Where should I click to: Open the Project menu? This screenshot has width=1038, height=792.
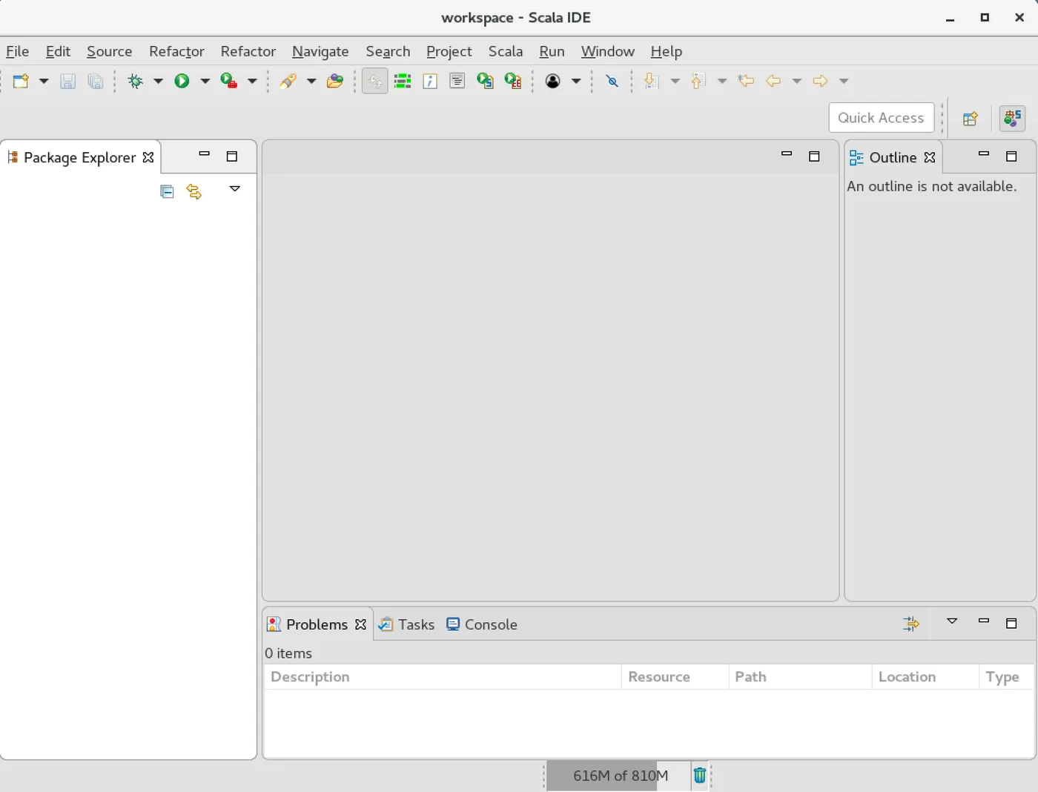click(x=449, y=51)
